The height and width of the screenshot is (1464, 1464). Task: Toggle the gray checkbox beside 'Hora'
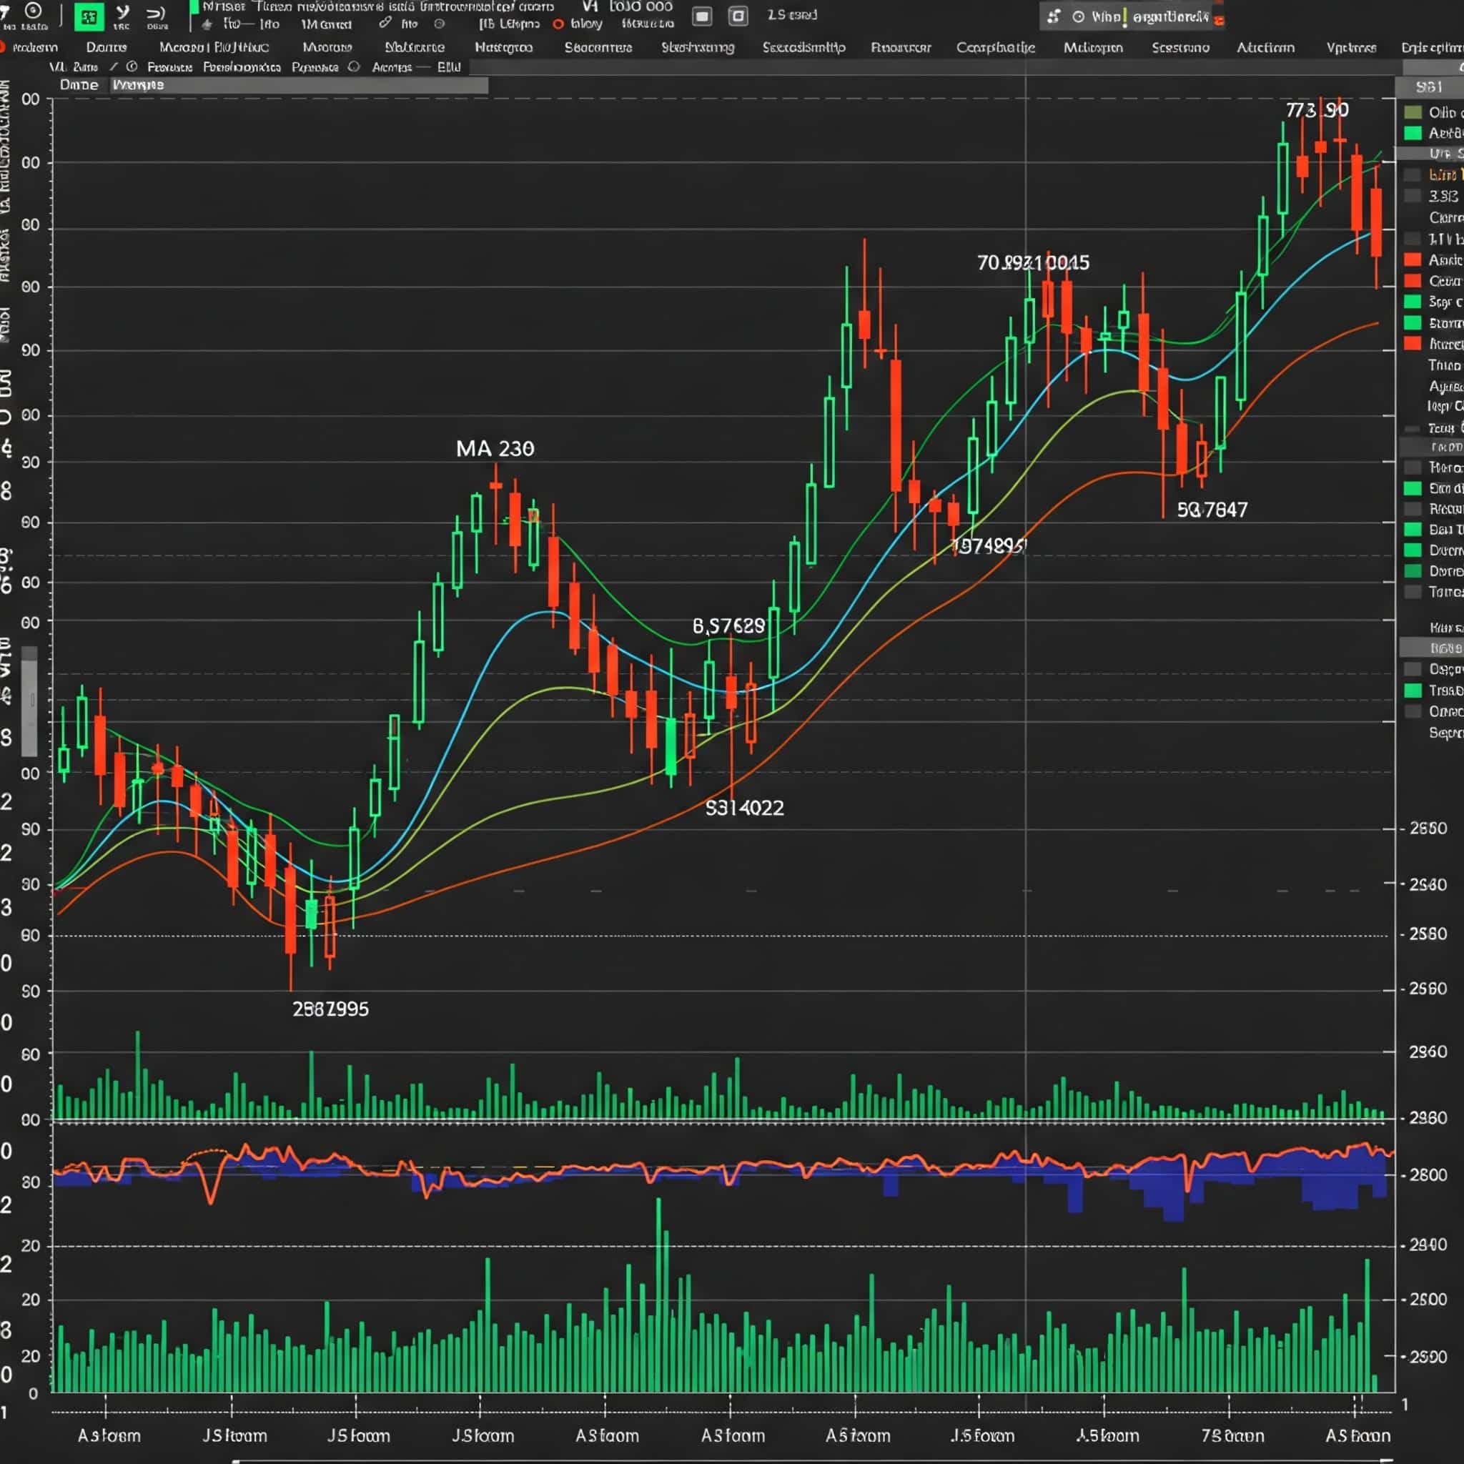[1413, 468]
